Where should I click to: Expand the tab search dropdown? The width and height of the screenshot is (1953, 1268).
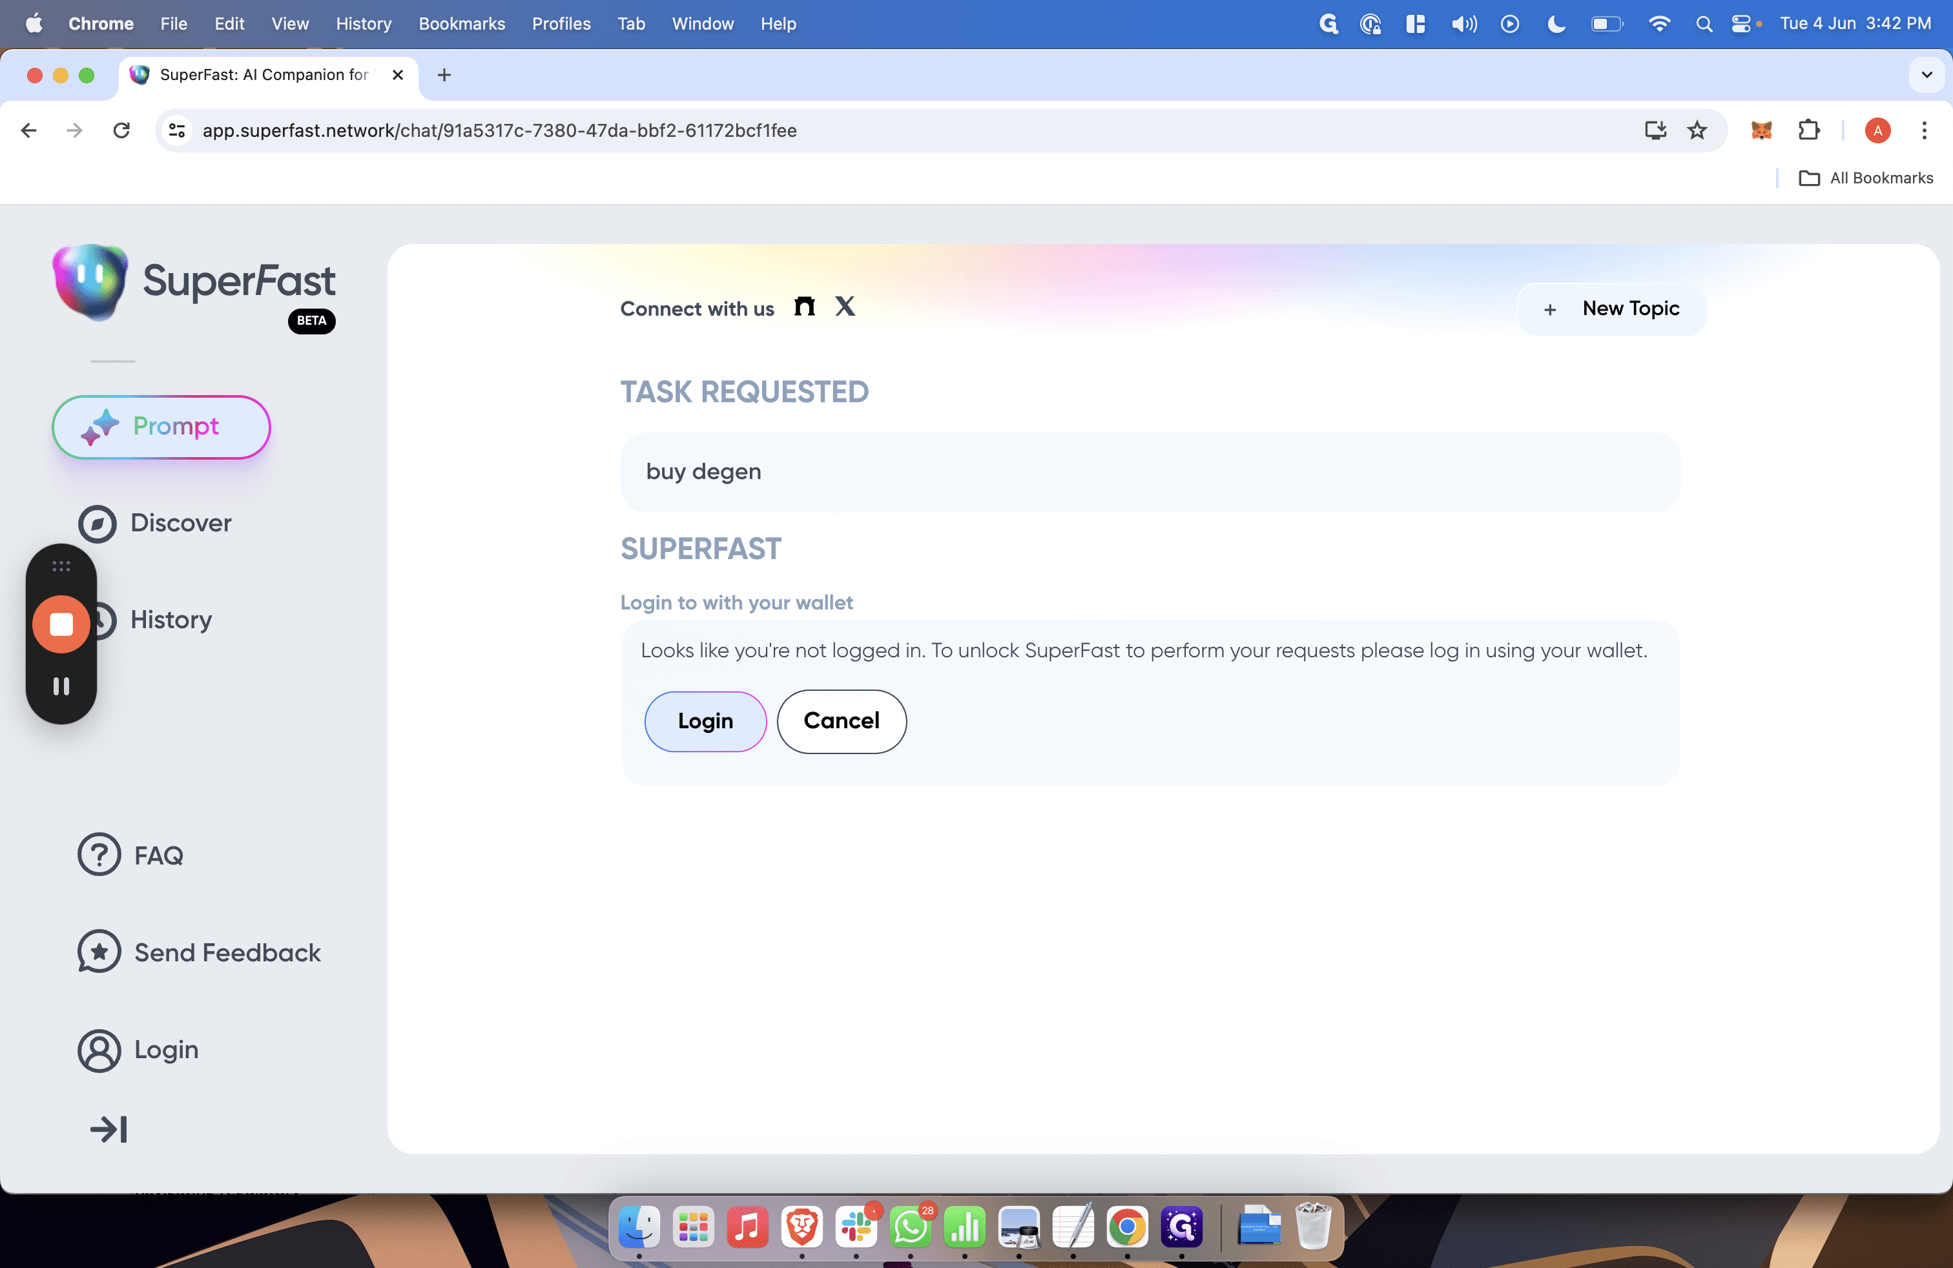tap(1926, 76)
